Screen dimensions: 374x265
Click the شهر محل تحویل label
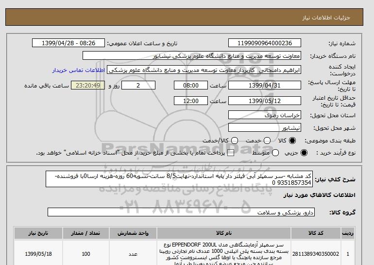(334, 128)
